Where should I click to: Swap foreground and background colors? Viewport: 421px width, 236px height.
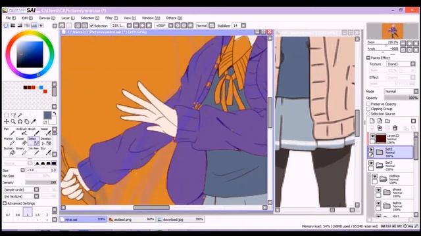(55, 113)
